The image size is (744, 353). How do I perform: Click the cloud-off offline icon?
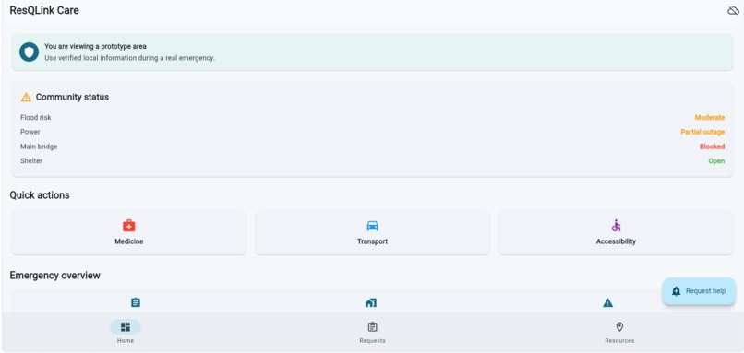coord(733,10)
